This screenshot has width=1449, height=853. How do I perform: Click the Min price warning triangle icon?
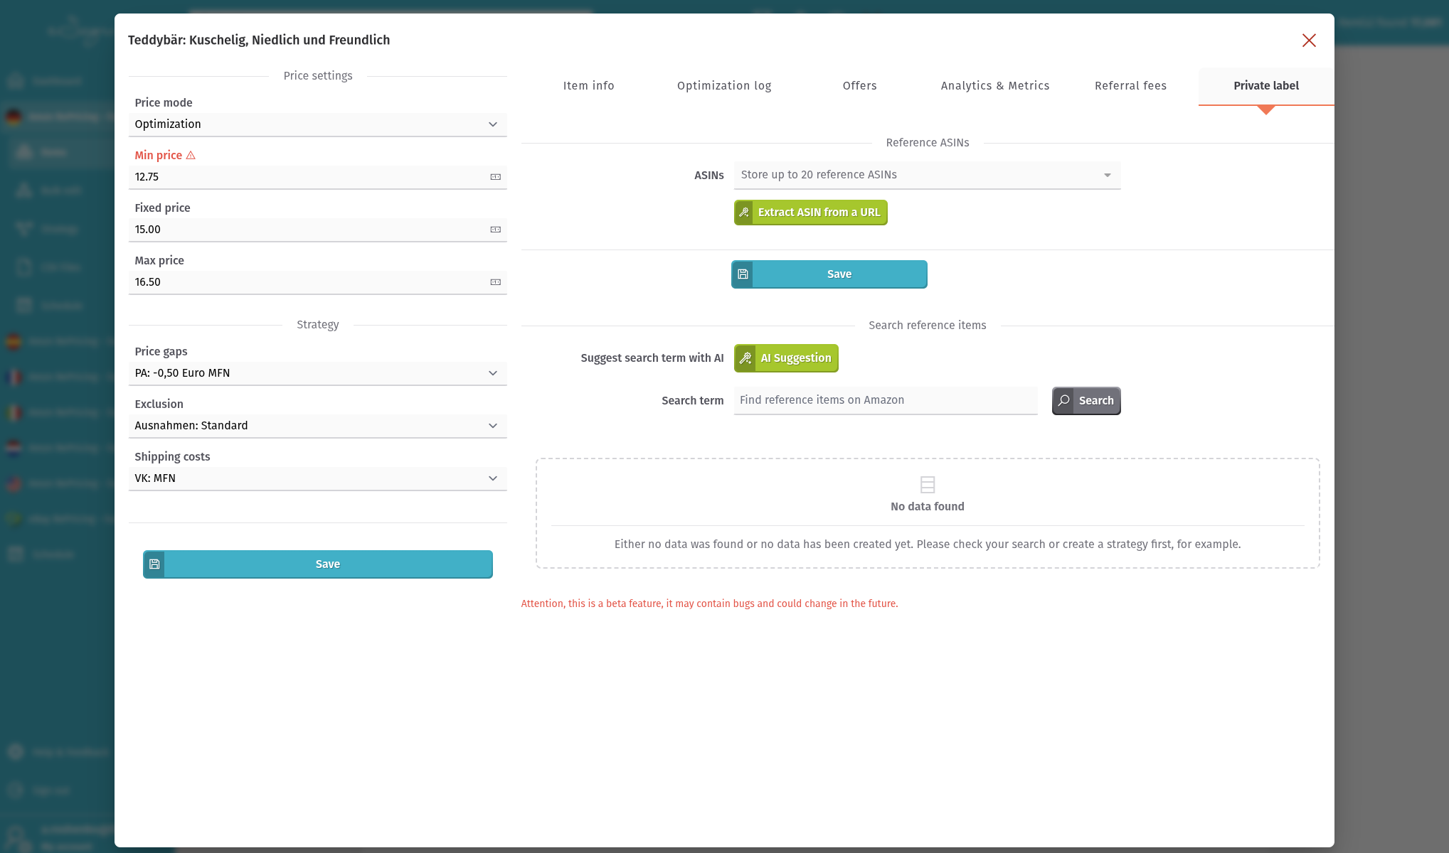[x=191, y=155]
